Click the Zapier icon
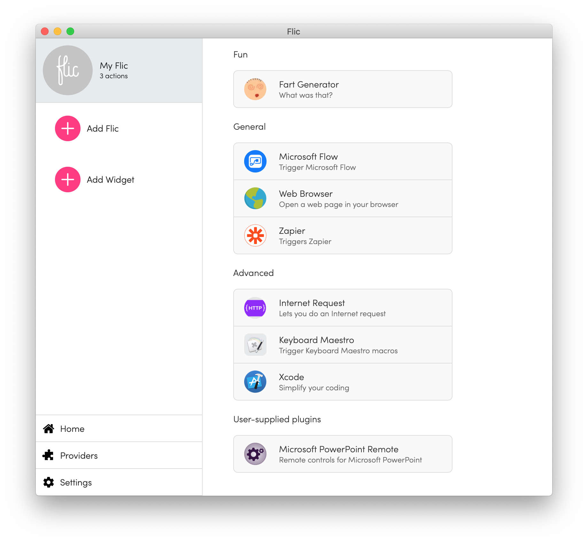The height and width of the screenshot is (543, 588). click(255, 235)
